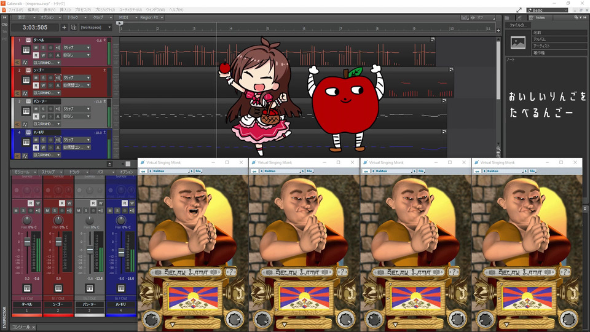Maximize the track 2 clip header icon
This screenshot has width=590, height=332.
point(451,69)
